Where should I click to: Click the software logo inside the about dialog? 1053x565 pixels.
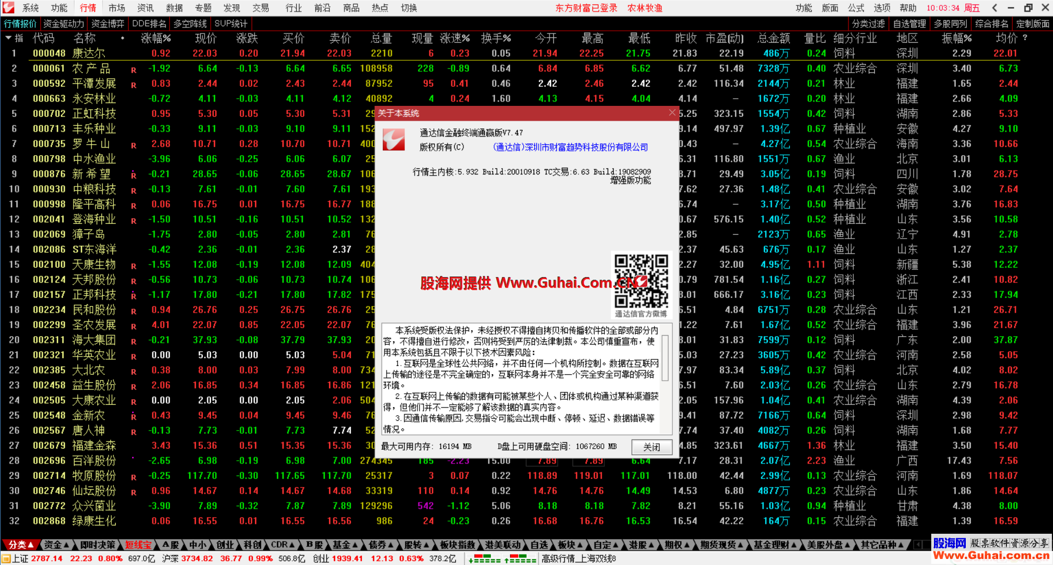coord(393,140)
